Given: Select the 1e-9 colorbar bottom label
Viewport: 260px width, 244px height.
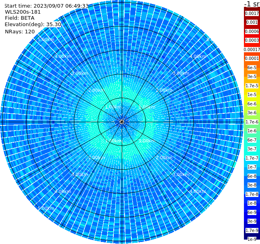Looking at the screenshot, I should (x=252, y=239).
